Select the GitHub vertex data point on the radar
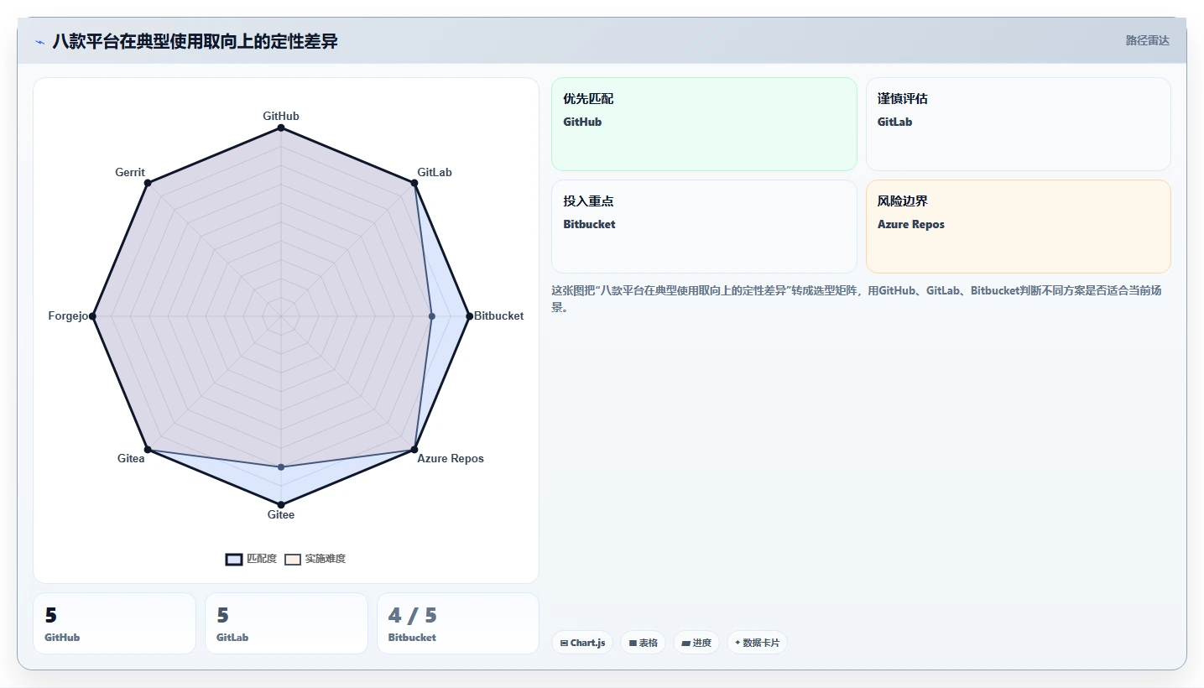Screen dimensions: 1204x688 coord(281,128)
